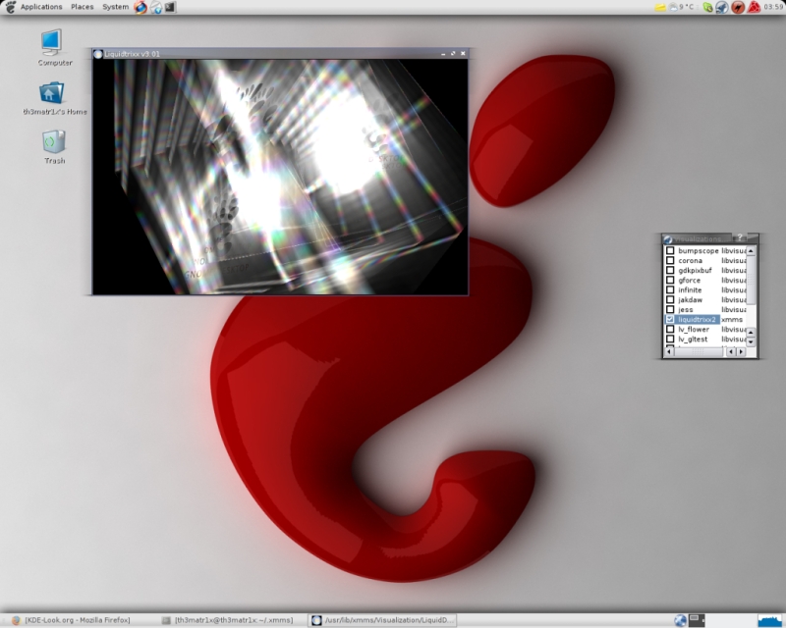
Task: Enable the lv_flower visualization checkbox
Action: point(670,329)
